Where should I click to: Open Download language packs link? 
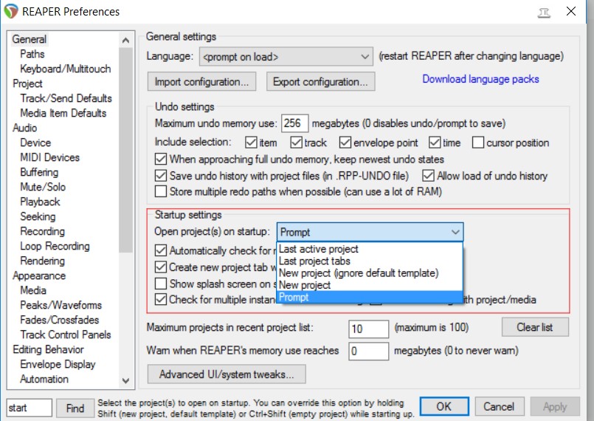pos(480,79)
